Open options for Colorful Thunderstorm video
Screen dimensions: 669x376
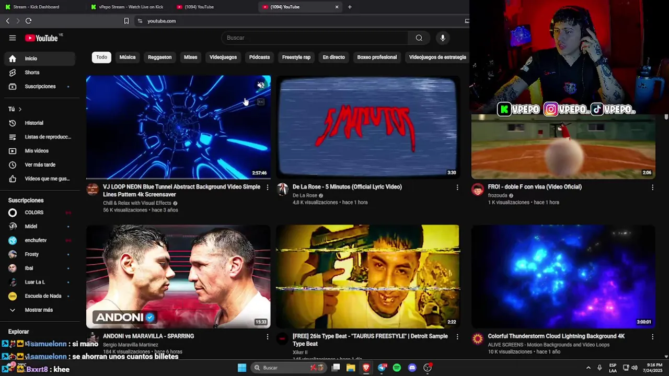tap(652, 337)
